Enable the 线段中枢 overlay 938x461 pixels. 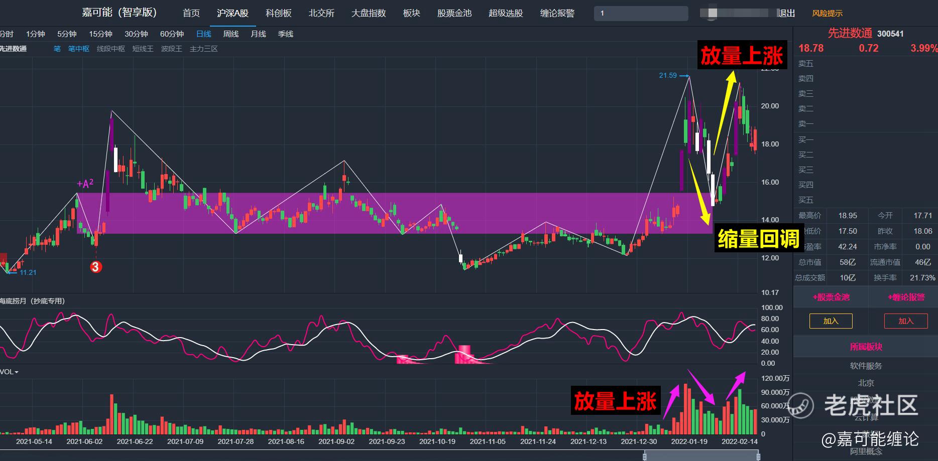(x=110, y=49)
